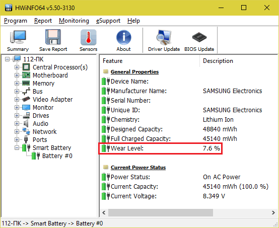Click the Device Name row
Image resolution: width=279 pixels, height=228 pixels.
point(125,81)
